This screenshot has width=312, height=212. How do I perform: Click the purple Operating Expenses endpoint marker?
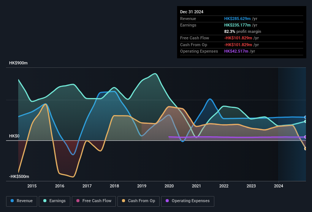[306, 137]
